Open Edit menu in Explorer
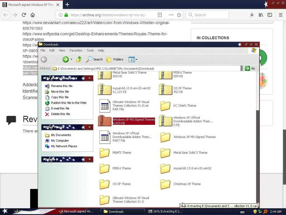Viewport: 286px width, 215px height. (x=52, y=50)
